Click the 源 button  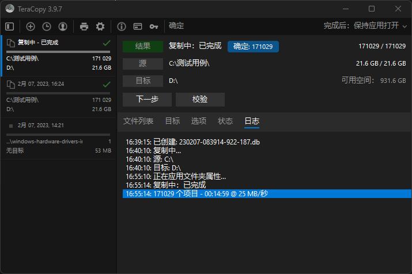[x=143, y=63]
